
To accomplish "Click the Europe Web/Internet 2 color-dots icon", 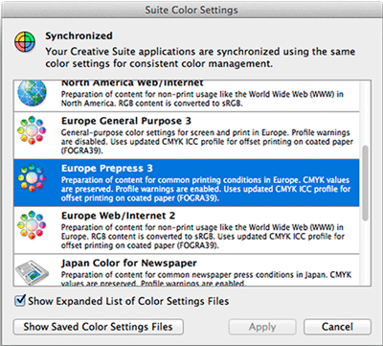I will 32,224.
